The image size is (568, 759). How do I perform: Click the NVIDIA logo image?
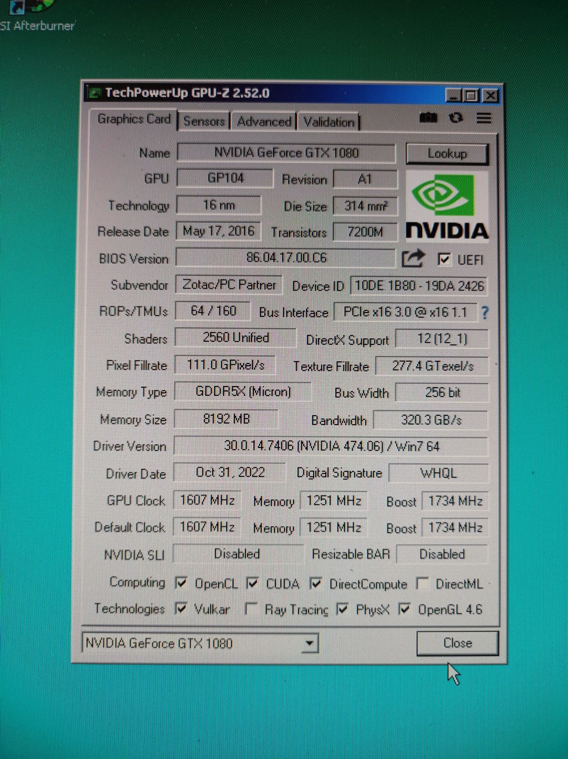click(447, 206)
